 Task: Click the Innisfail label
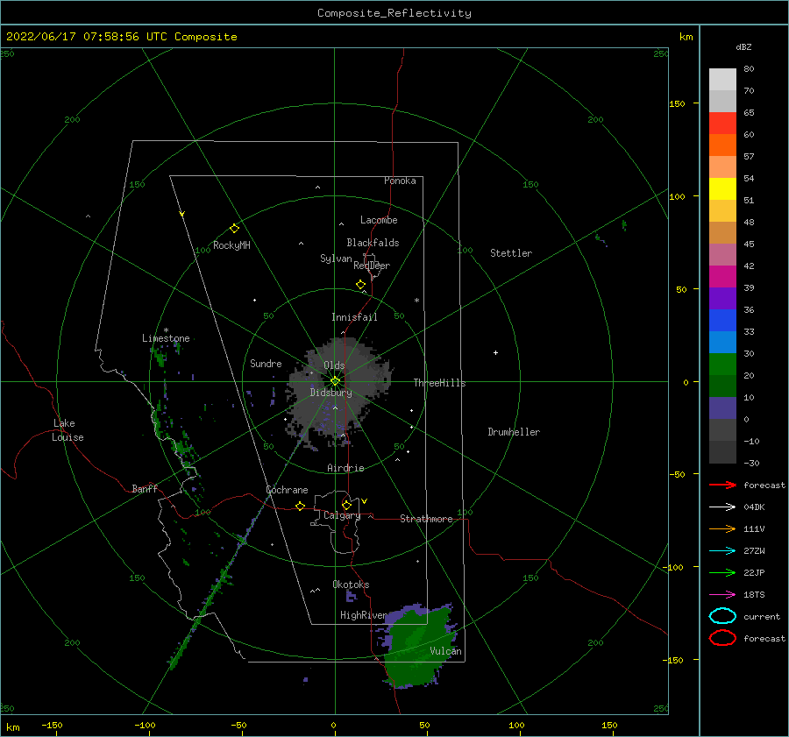click(354, 317)
